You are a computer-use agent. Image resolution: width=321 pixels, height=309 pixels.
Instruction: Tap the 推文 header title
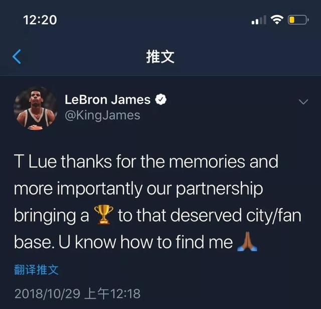pyautogui.click(x=160, y=57)
